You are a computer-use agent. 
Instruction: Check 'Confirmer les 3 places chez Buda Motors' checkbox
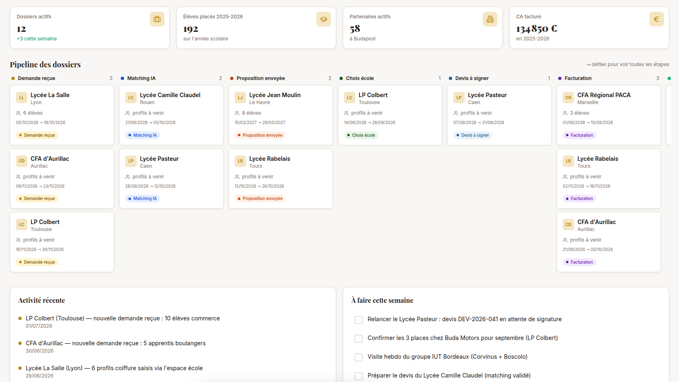[x=359, y=339]
